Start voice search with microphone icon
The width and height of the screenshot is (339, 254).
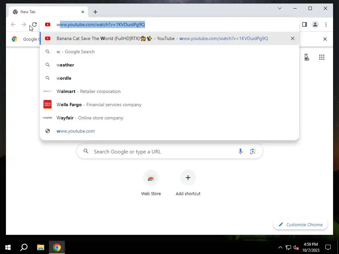pyautogui.click(x=240, y=151)
